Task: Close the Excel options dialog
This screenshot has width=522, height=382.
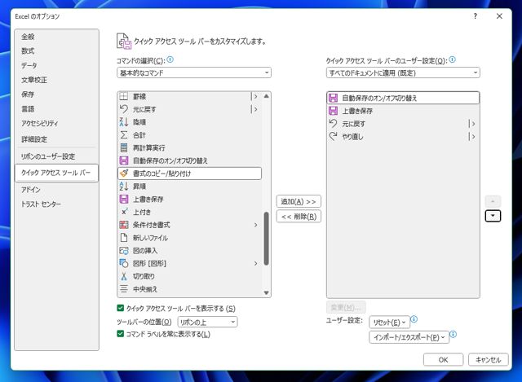Action: click(499, 16)
